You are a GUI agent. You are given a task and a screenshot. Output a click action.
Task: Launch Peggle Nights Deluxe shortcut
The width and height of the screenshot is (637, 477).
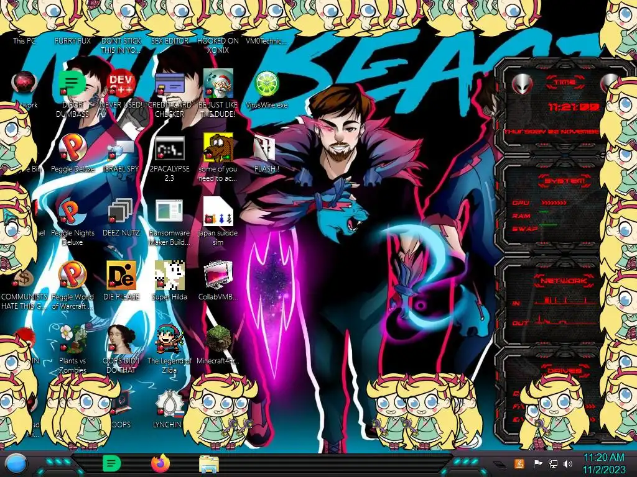72,212
